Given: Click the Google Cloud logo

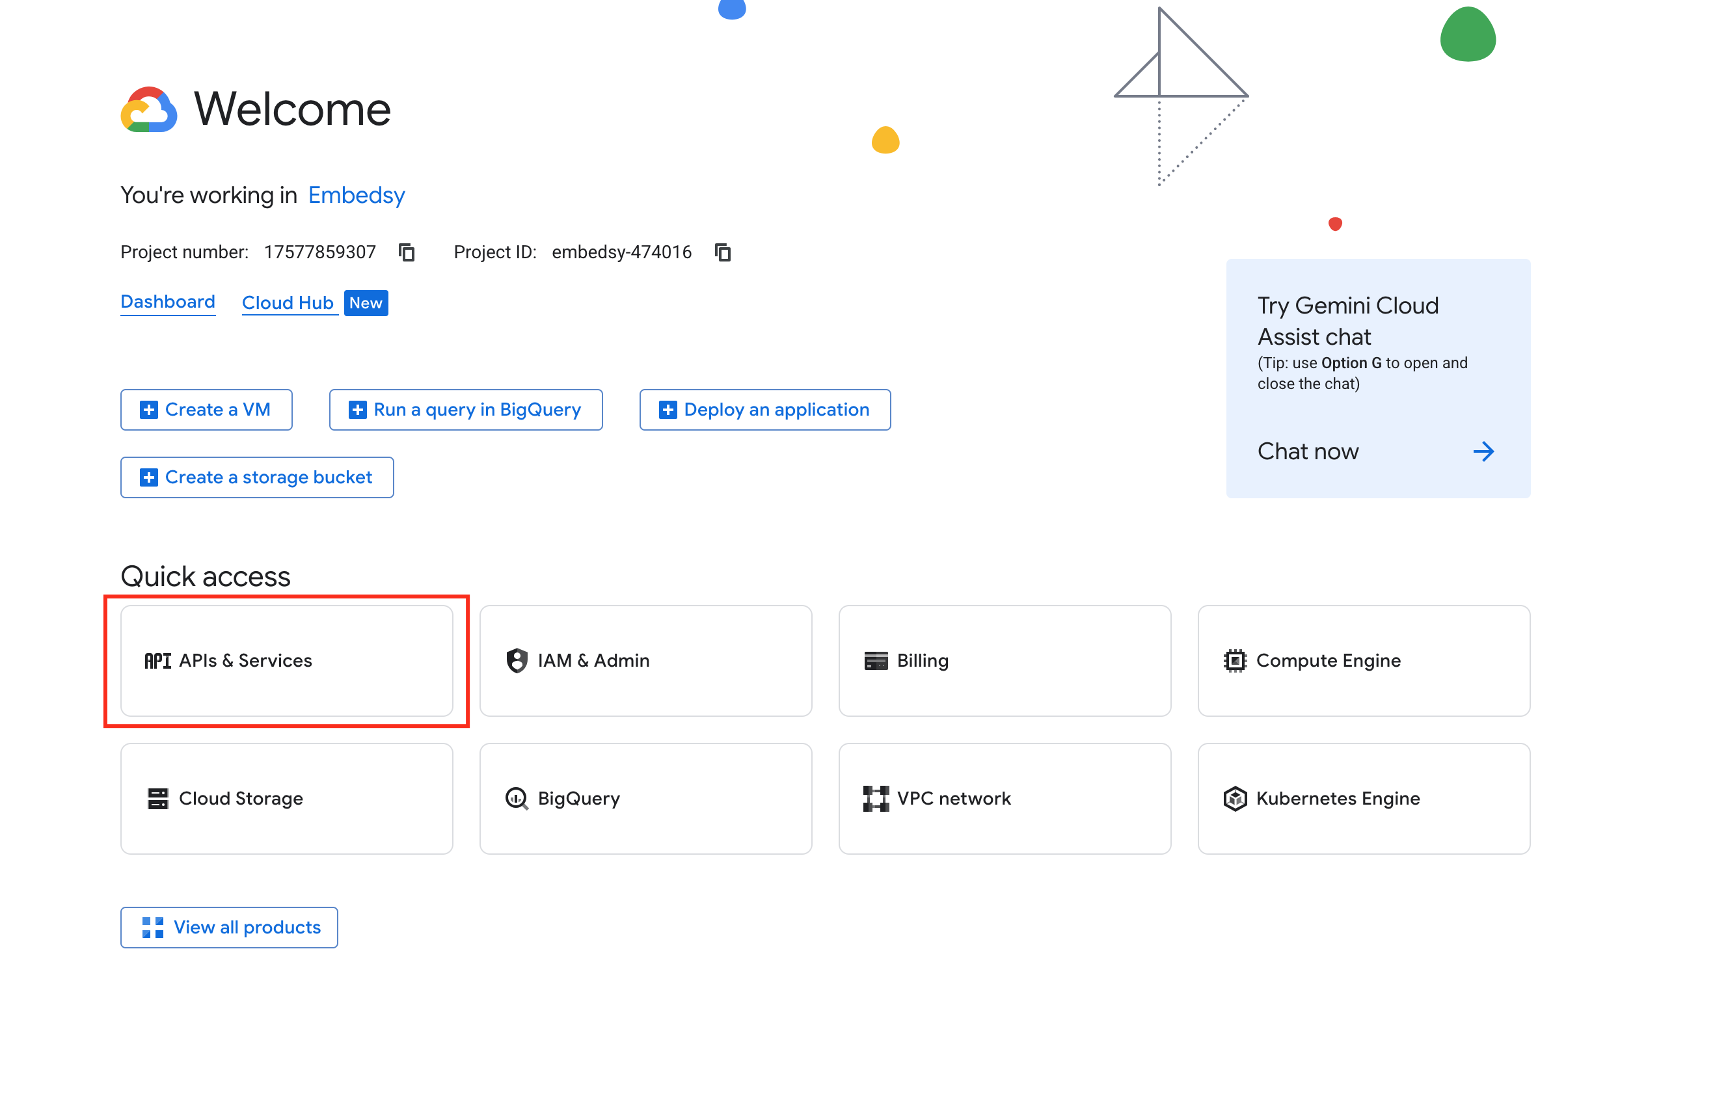Looking at the screenshot, I should click(149, 109).
